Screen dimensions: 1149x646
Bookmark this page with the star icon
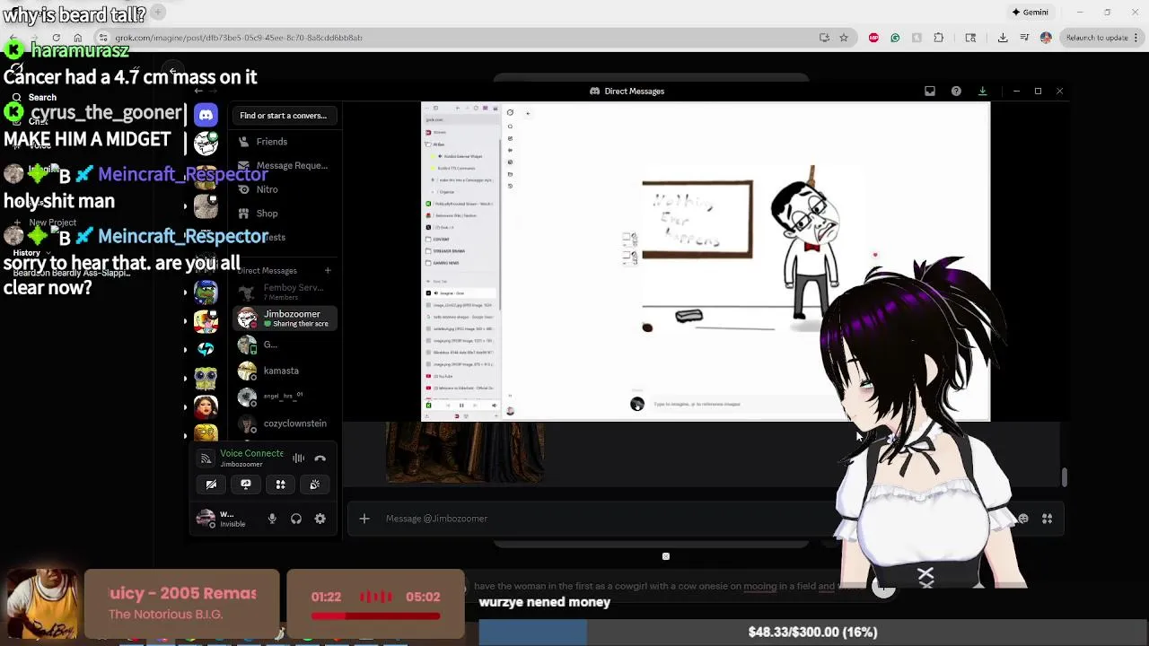(844, 38)
